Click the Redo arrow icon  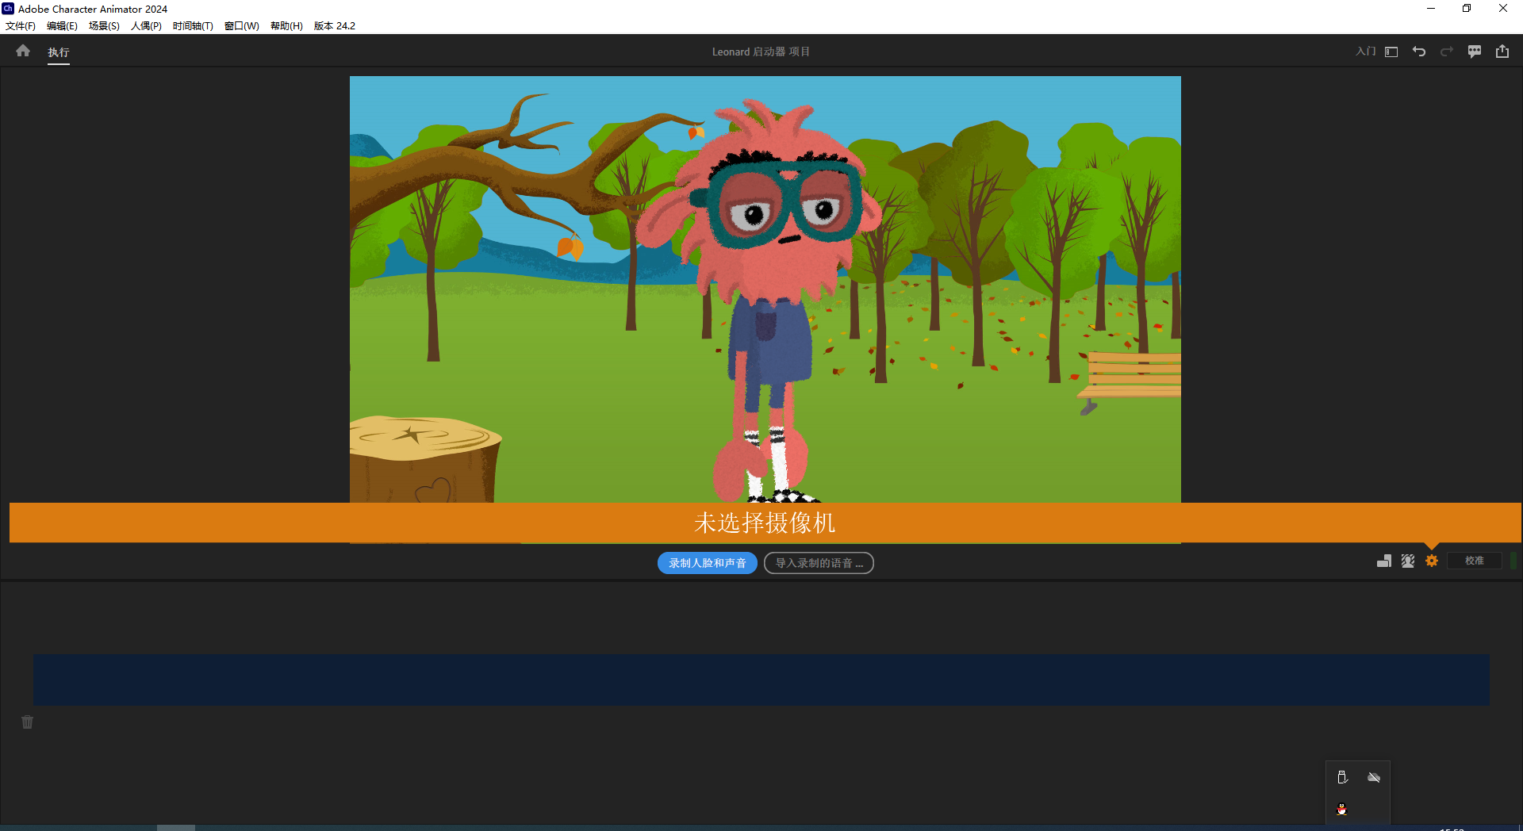coord(1447,52)
